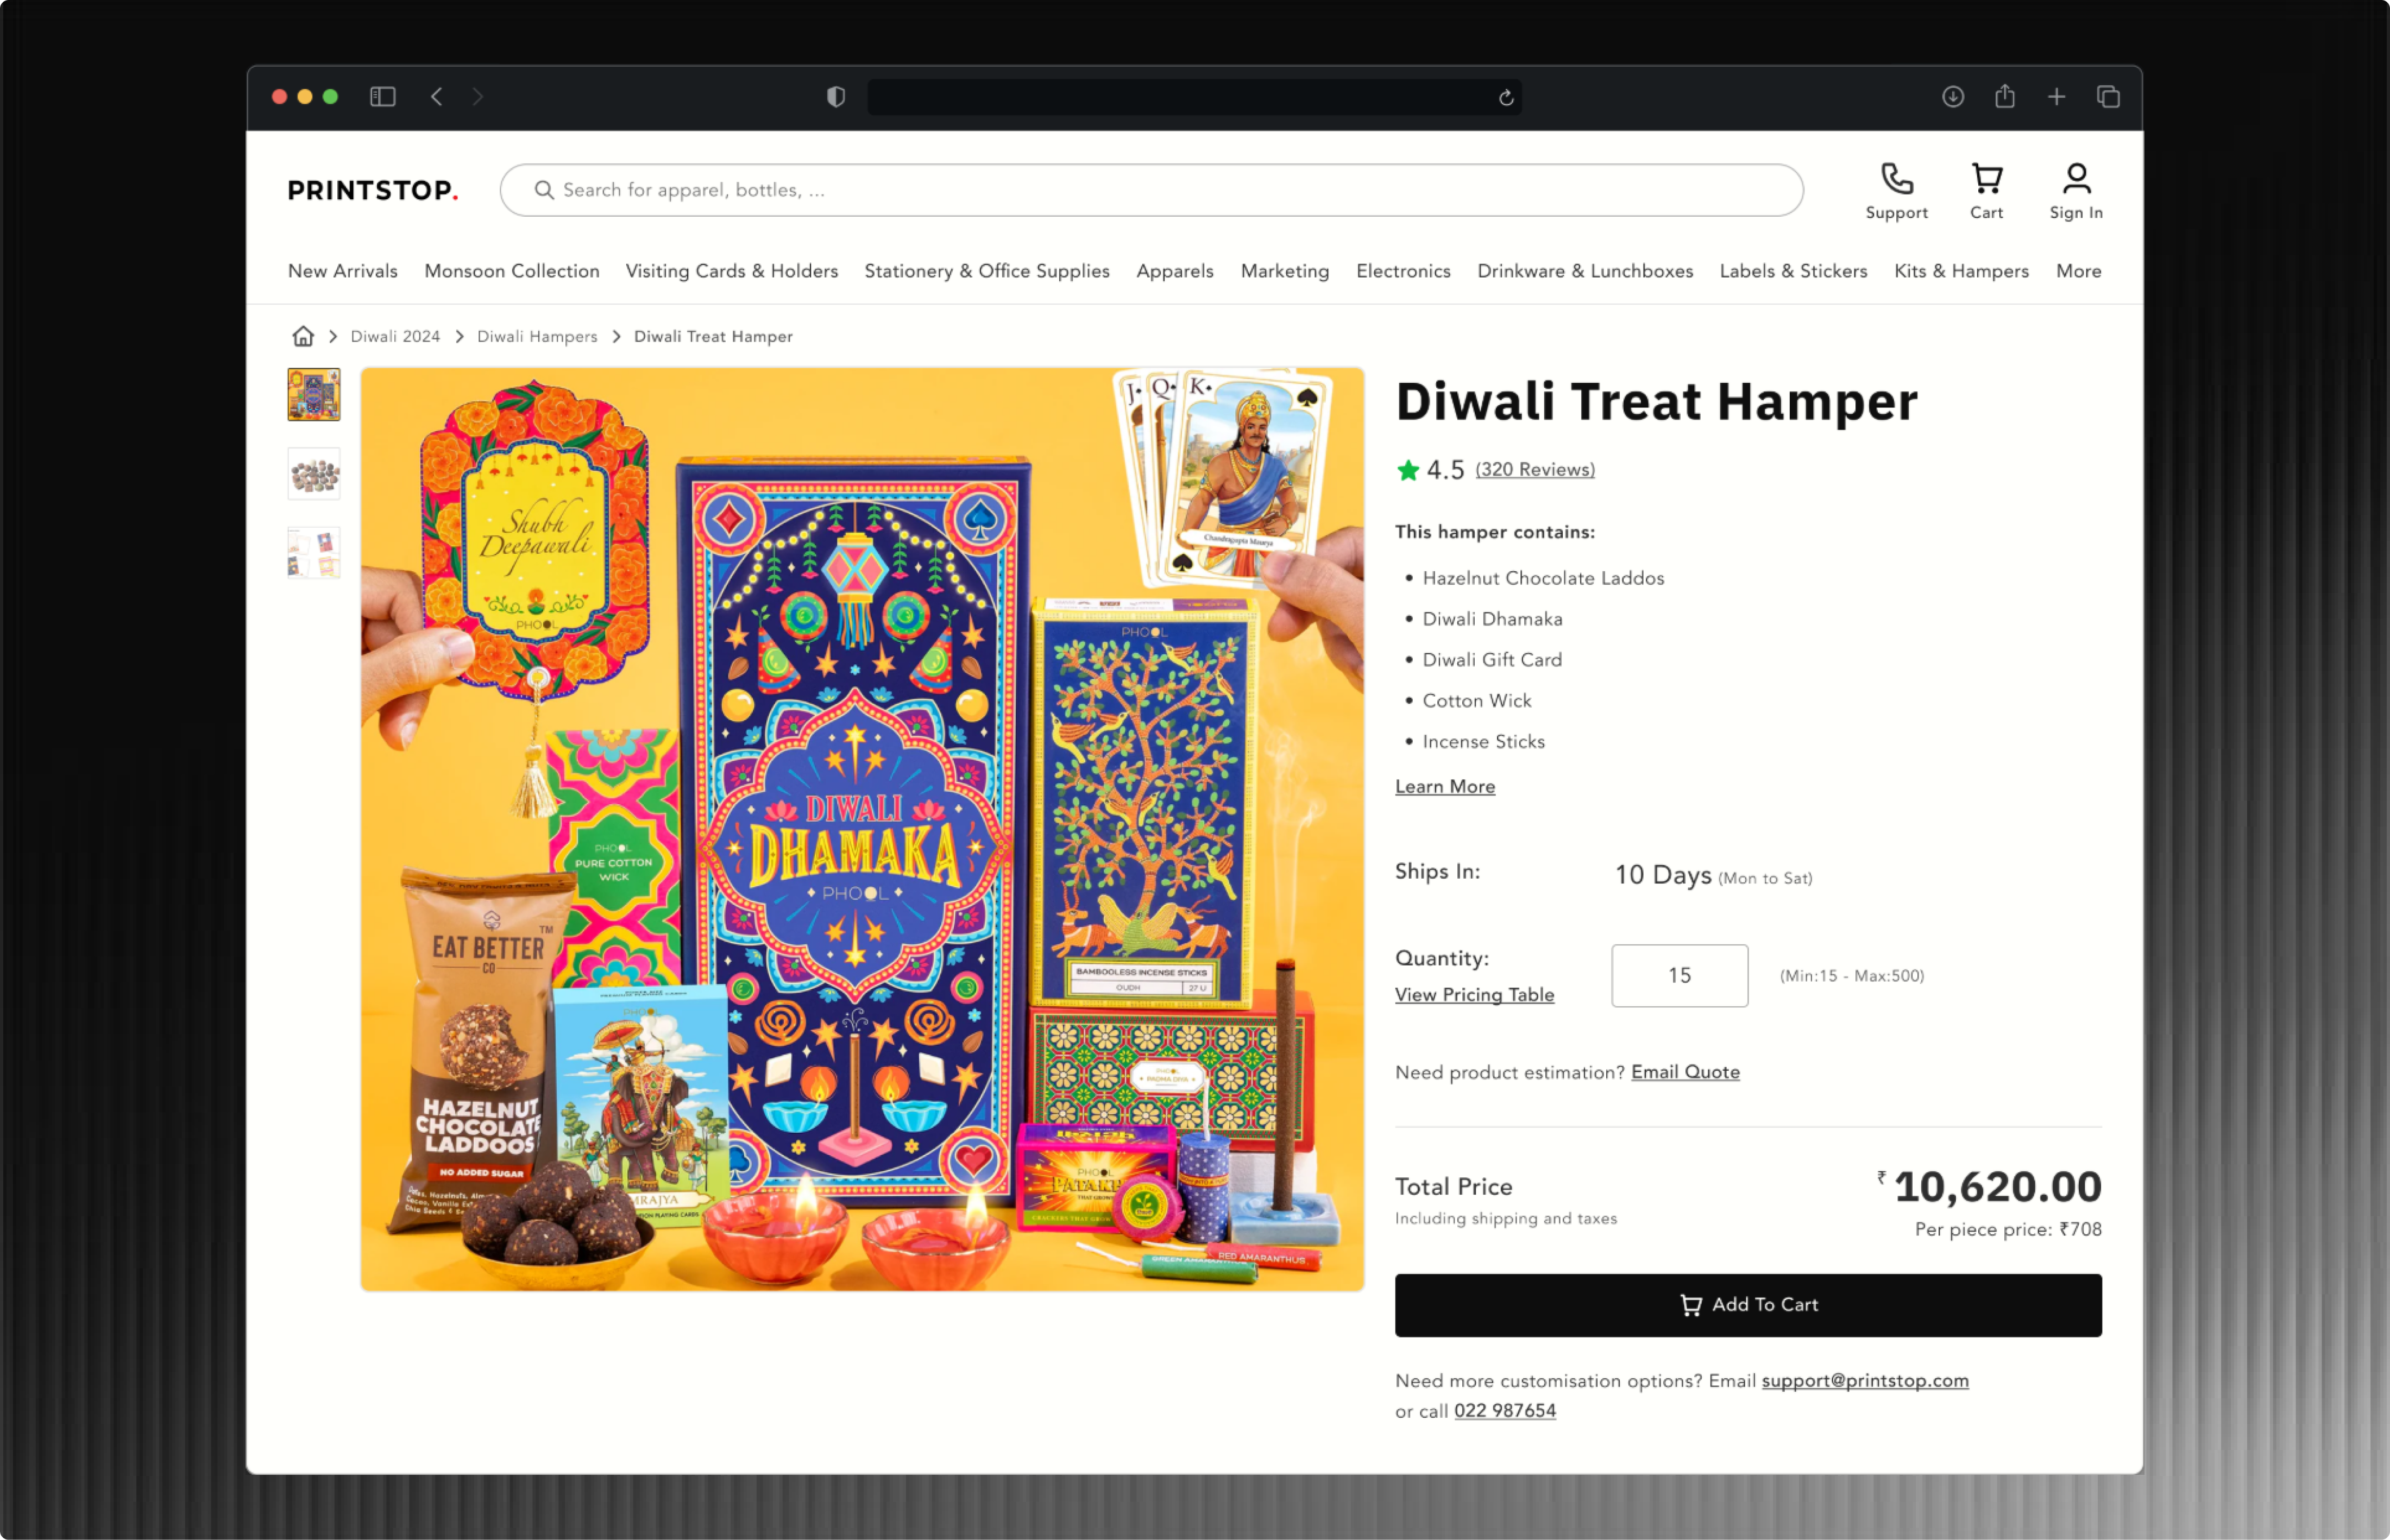Image resolution: width=2390 pixels, height=1540 pixels.
Task: Go to the Diwali Hampers breadcrumb
Action: [x=537, y=336]
